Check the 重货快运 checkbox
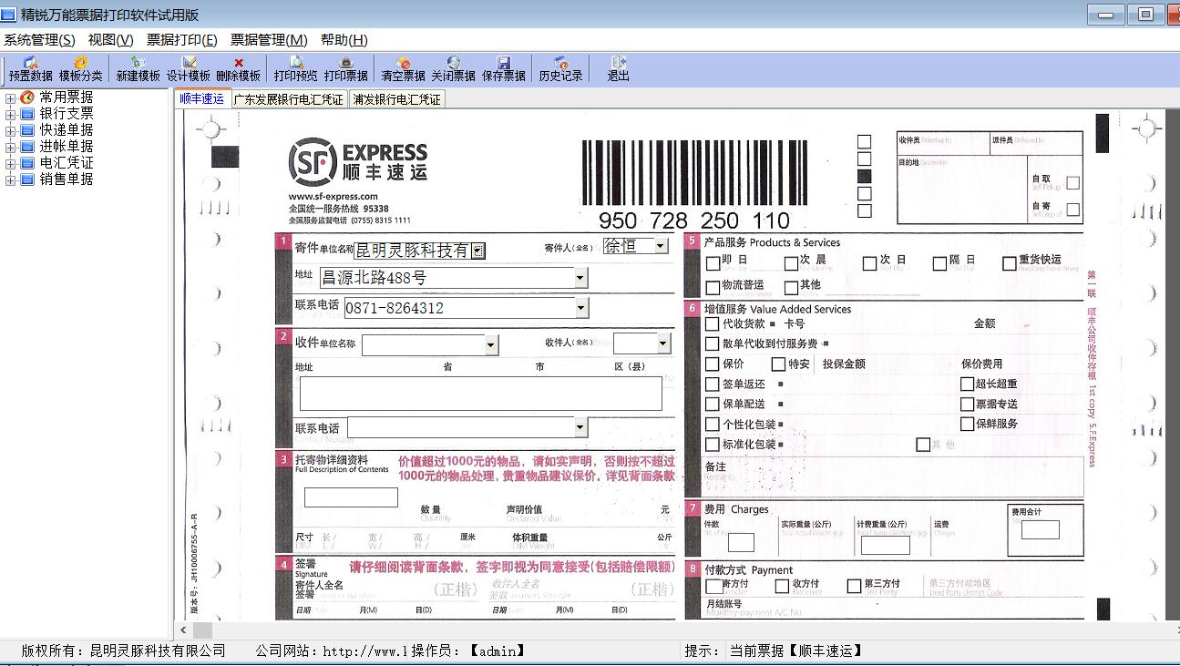The width and height of the screenshot is (1180, 666). pyautogui.click(x=1009, y=263)
